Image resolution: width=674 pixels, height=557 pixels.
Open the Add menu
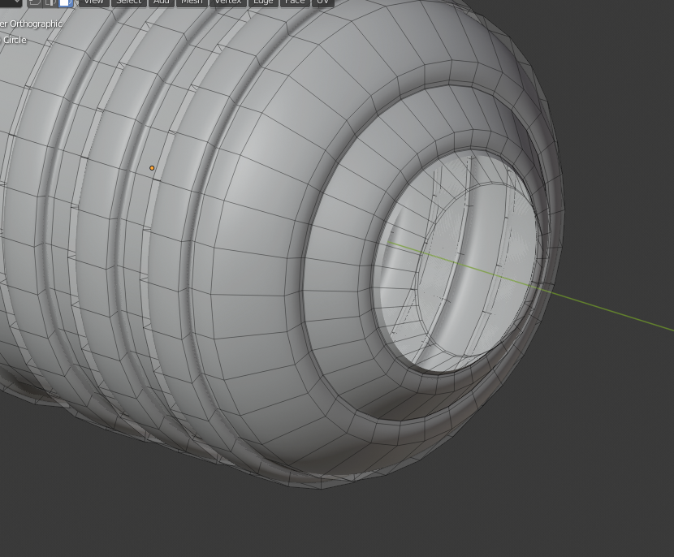pos(162,2)
